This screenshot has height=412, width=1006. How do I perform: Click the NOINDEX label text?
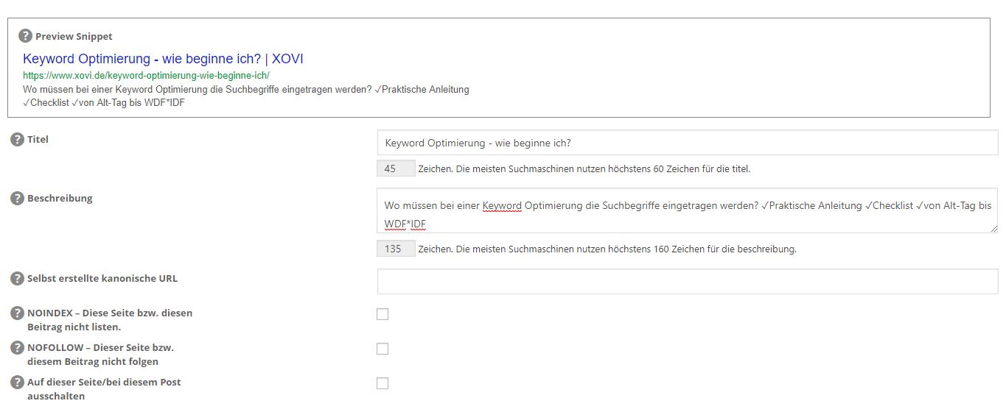click(x=110, y=320)
